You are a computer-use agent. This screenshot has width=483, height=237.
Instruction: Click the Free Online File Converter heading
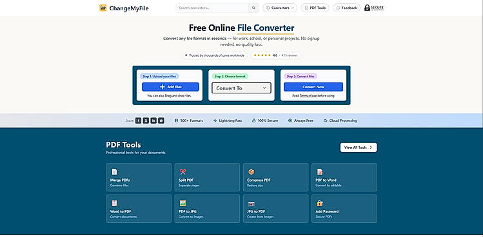pyautogui.click(x=241, y=28)
